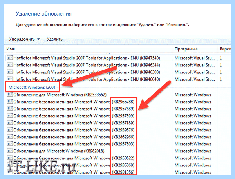Click icon of hotfix KB946040 row

click(x=10, y=79)
